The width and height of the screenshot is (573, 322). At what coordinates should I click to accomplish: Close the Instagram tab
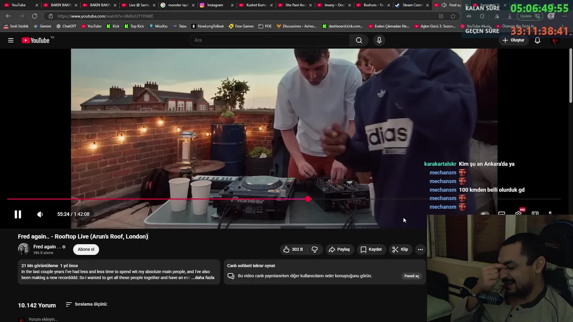pos(232,5)
